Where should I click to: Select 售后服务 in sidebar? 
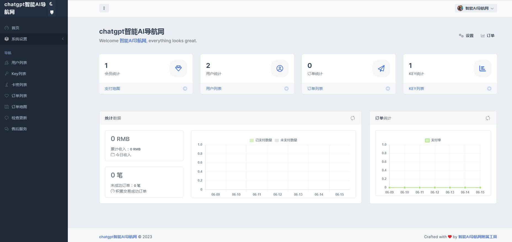(34, 129)
